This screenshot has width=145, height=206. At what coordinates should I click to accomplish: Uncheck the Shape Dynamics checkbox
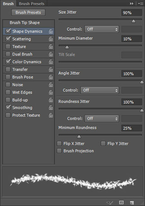pos(8,31)
